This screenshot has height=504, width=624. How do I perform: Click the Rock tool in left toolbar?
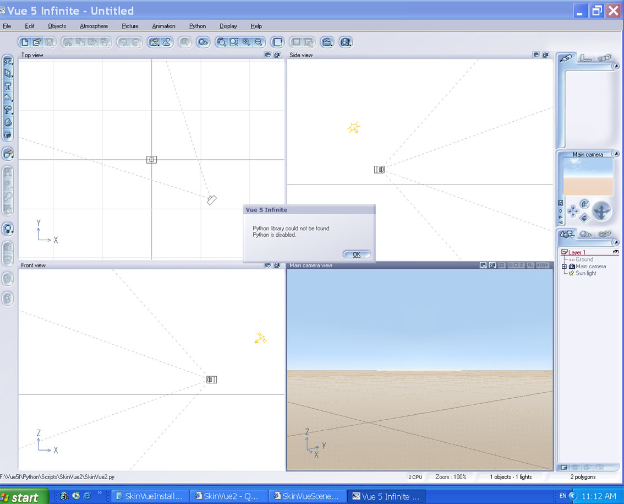click(8, 122)
